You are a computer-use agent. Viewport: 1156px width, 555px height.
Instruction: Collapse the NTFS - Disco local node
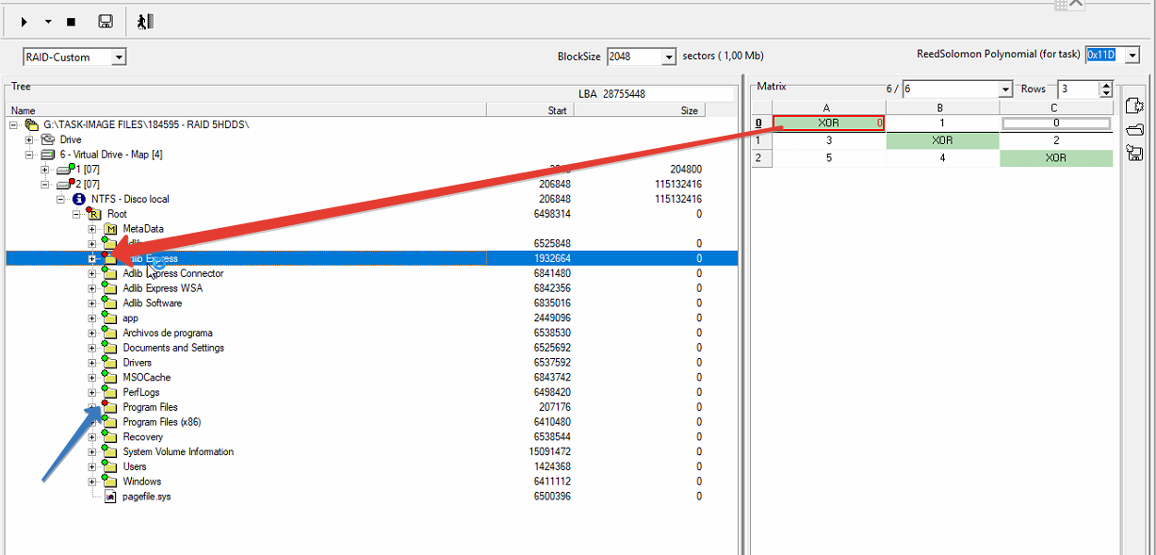61,199
